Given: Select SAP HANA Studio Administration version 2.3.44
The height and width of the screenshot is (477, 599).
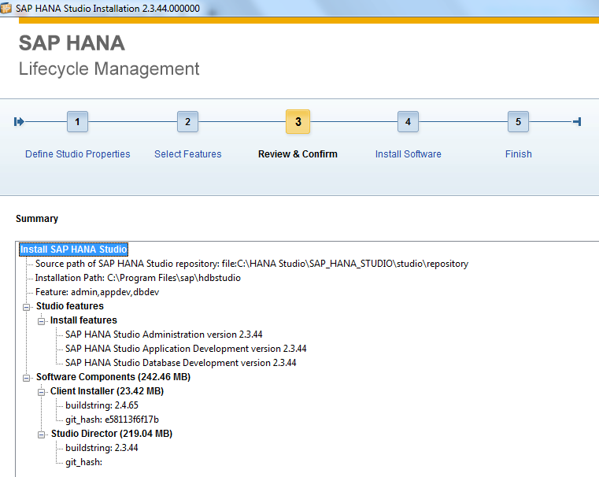Looking at the screenshot, I should [x=164, y=335].
